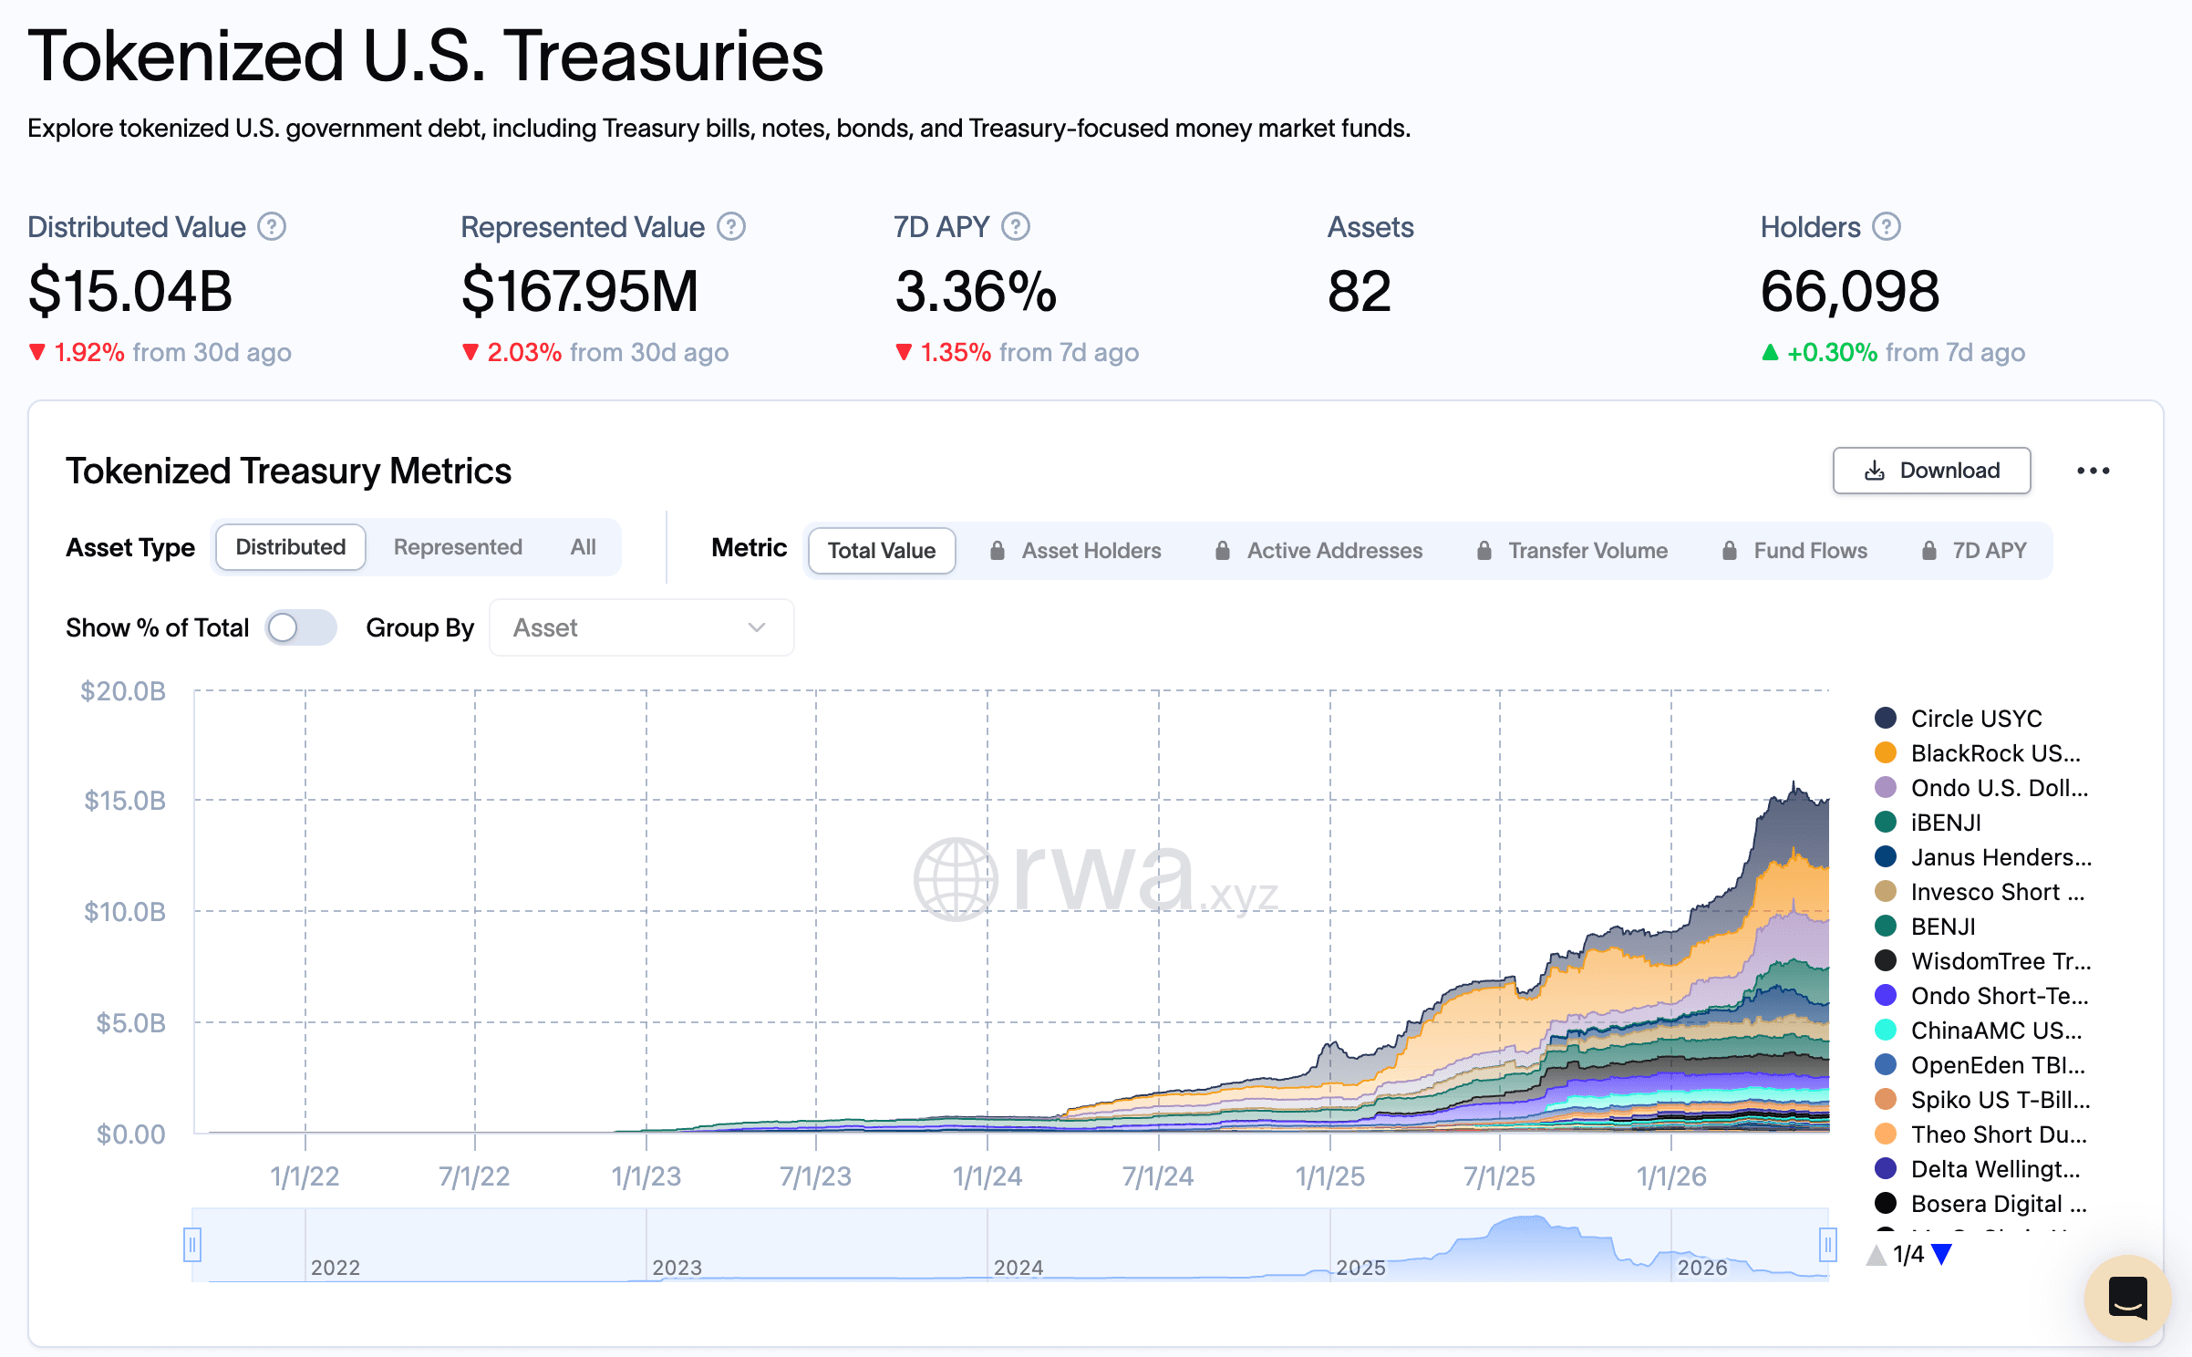
Task: Click 2024 region in range navigator
Action: pyautogui.click(x=1158, y=1244)
